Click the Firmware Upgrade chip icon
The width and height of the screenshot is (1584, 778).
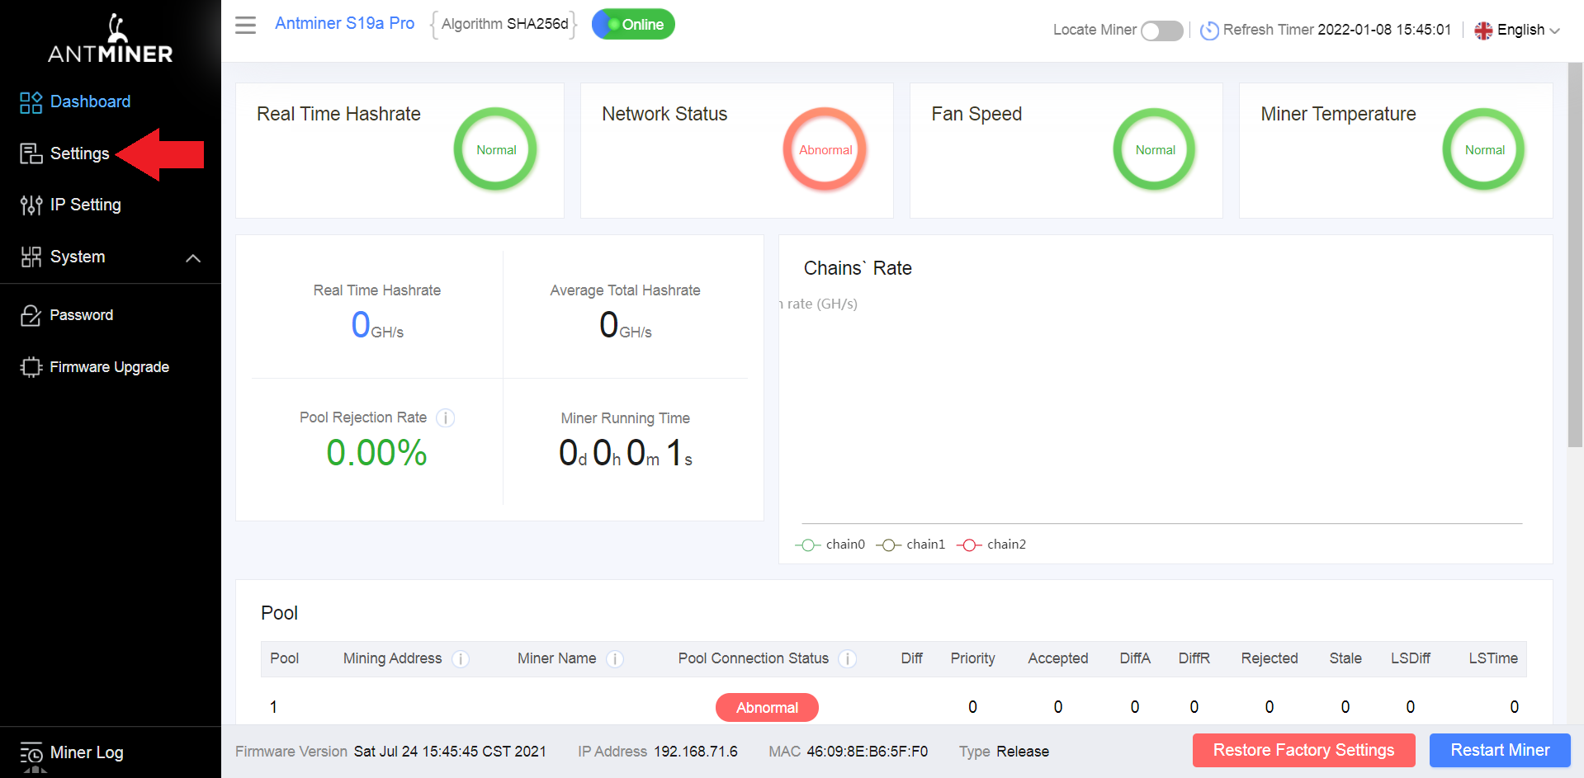[31, 367]
